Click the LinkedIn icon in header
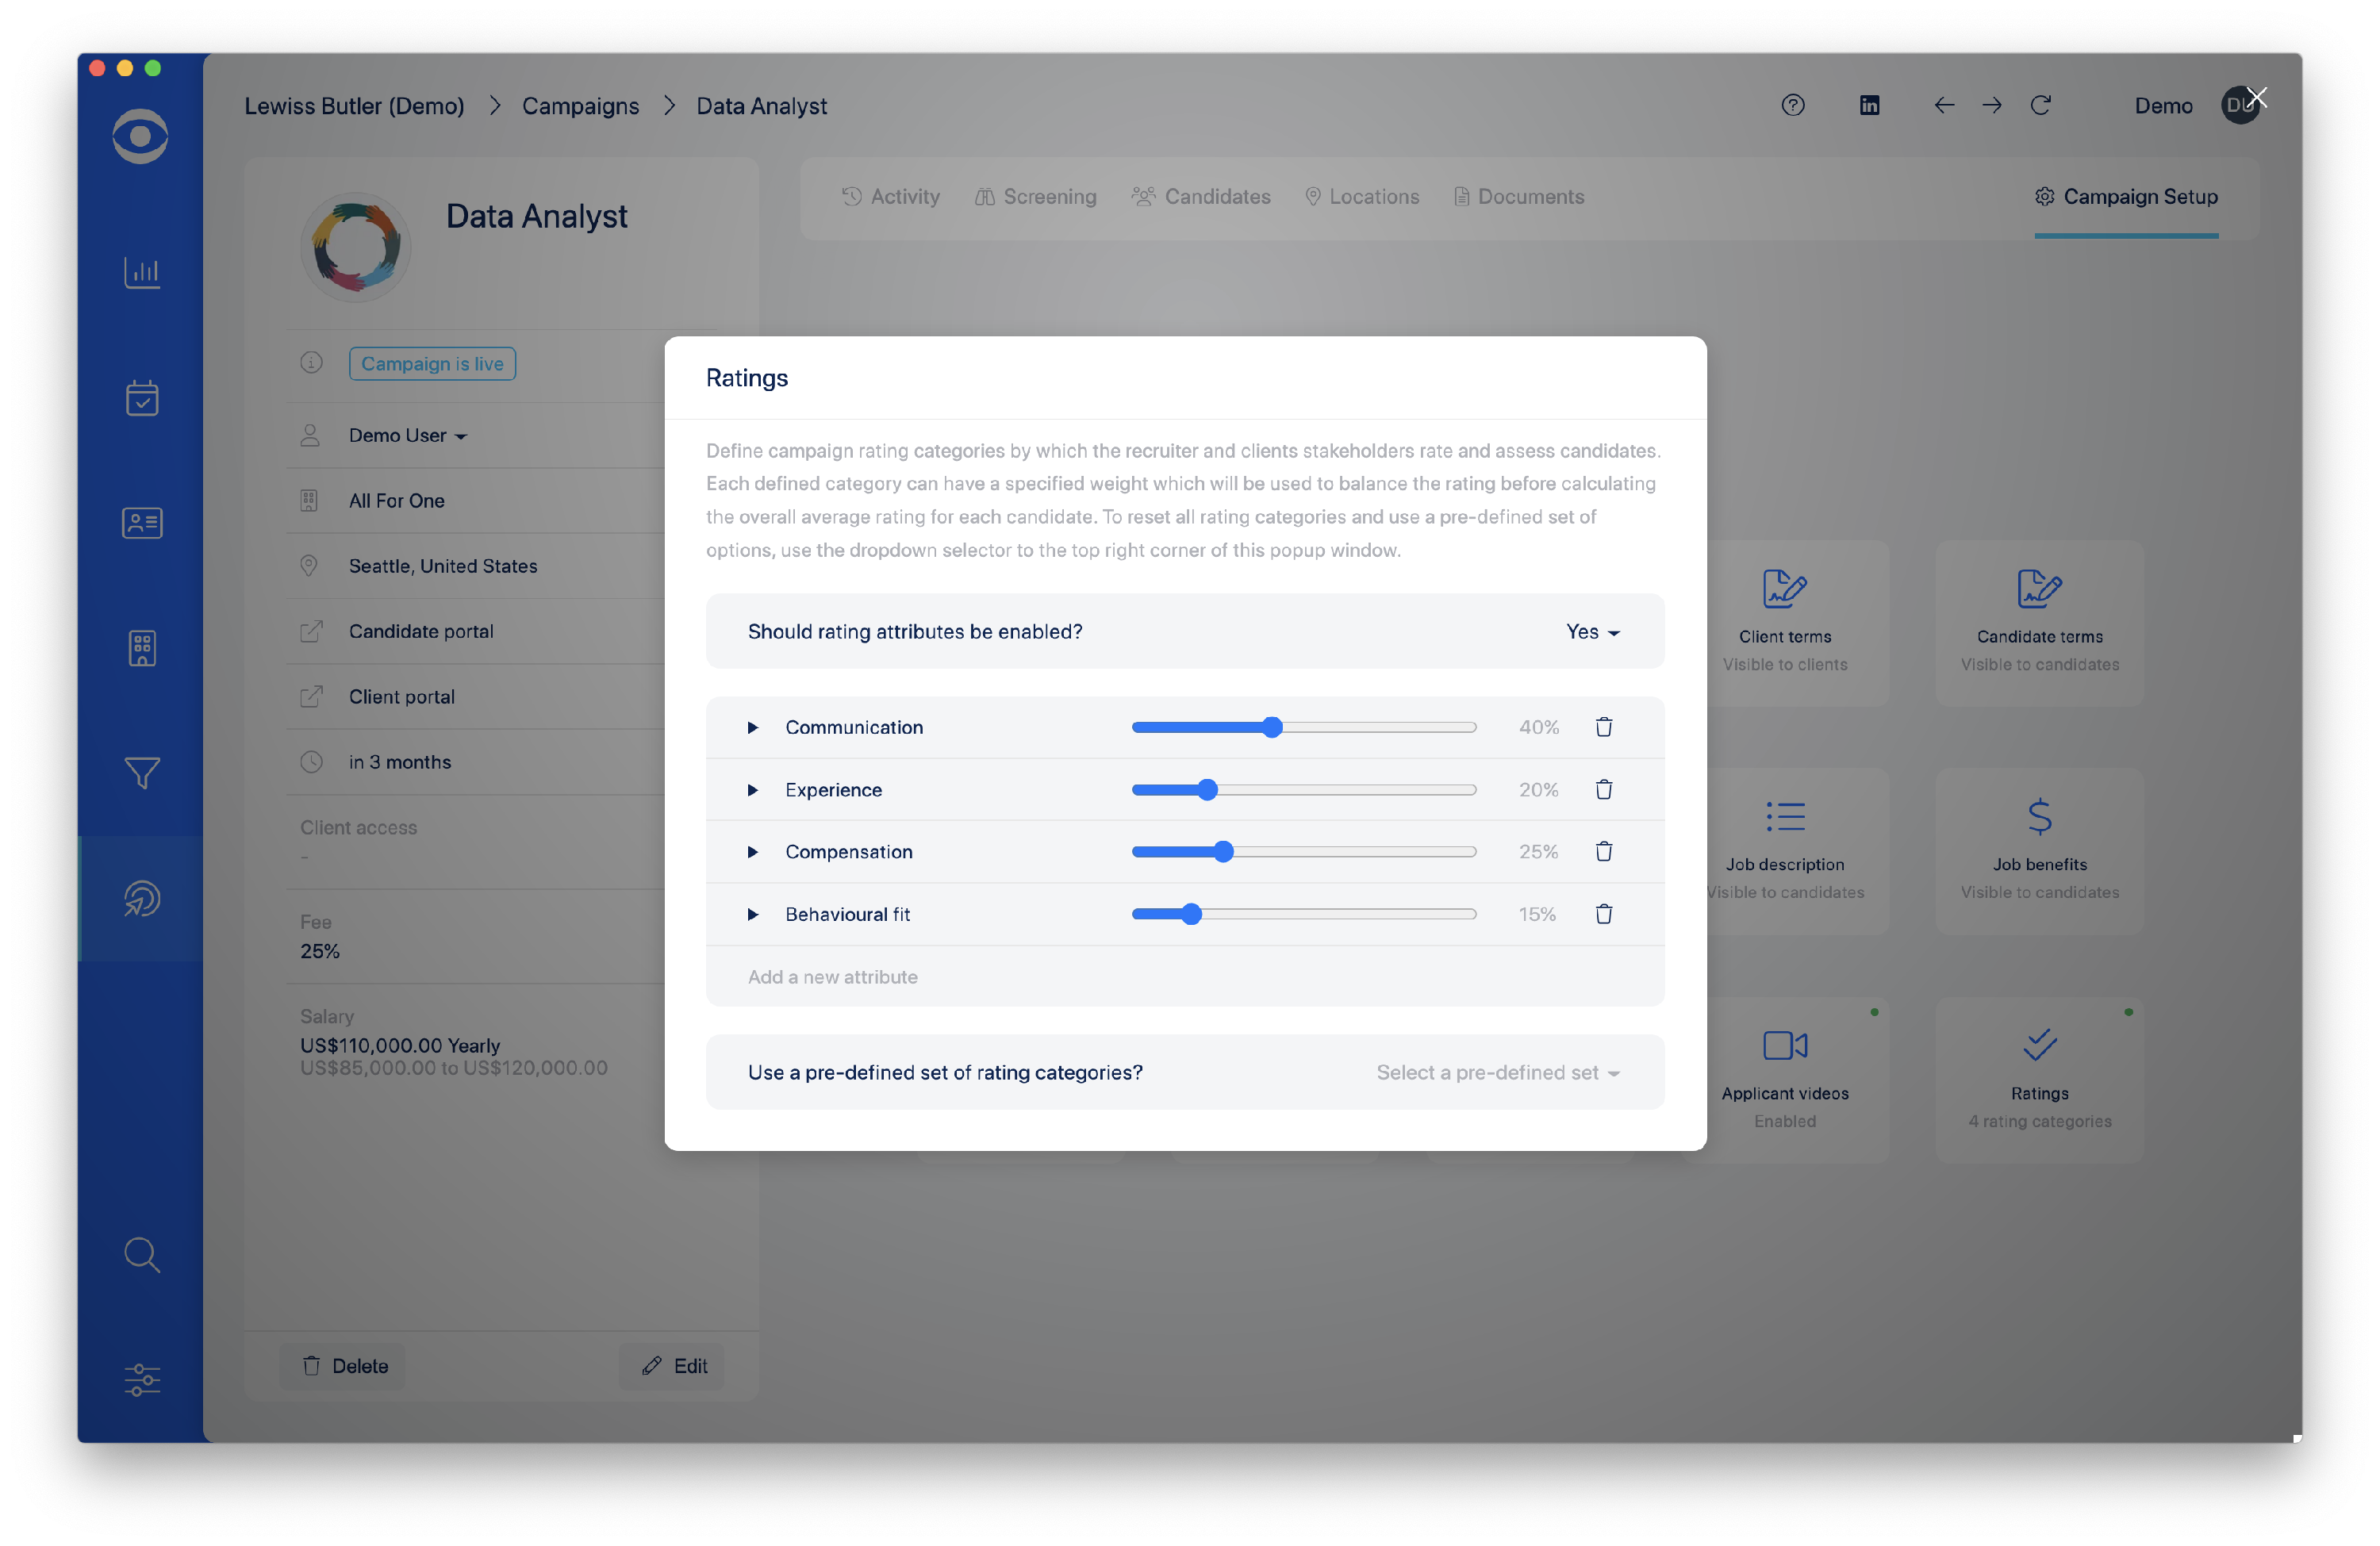Image resolution: width=2380 pixels, height=1546 pixels. coord(1868,105)
